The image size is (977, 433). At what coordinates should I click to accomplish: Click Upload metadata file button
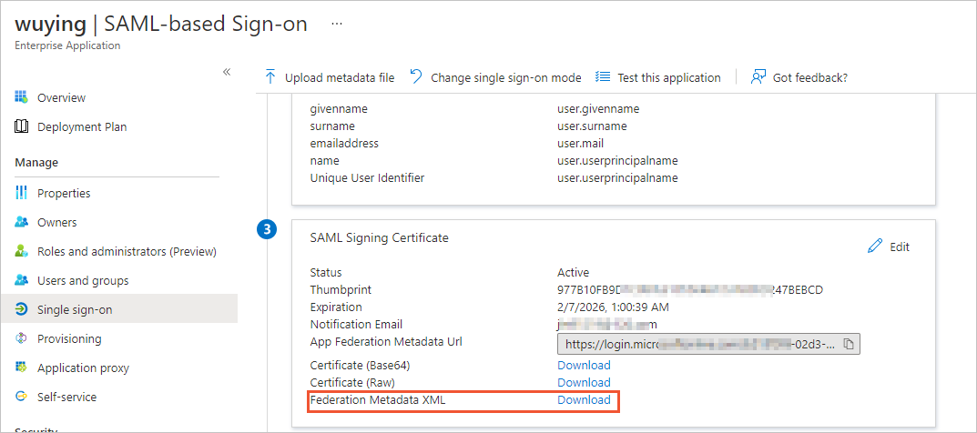[x=330, y=77]
